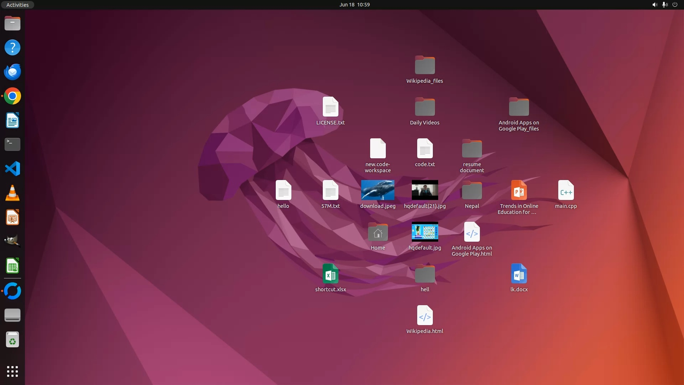
Task: Click the microphone indicator in top bar
Action: click(x=665, y=5)
